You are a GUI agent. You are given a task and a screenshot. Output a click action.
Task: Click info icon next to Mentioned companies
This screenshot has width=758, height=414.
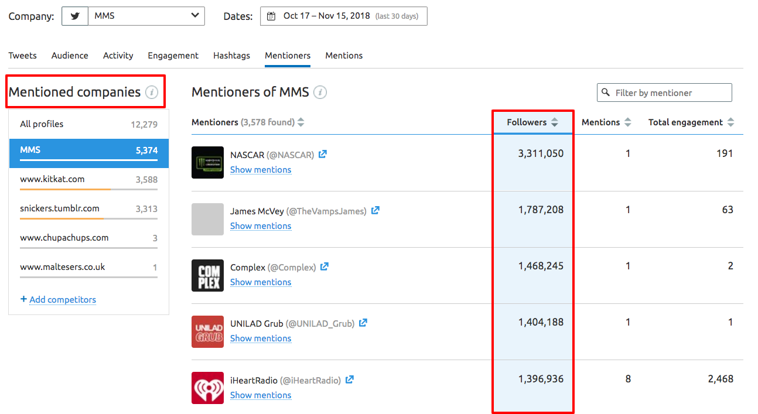[x=152, y=93]
